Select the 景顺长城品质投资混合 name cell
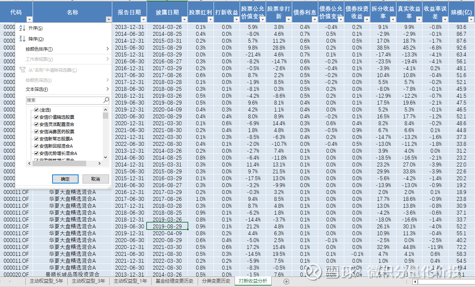This screenshot has height=287, width=475. (72, 274)
